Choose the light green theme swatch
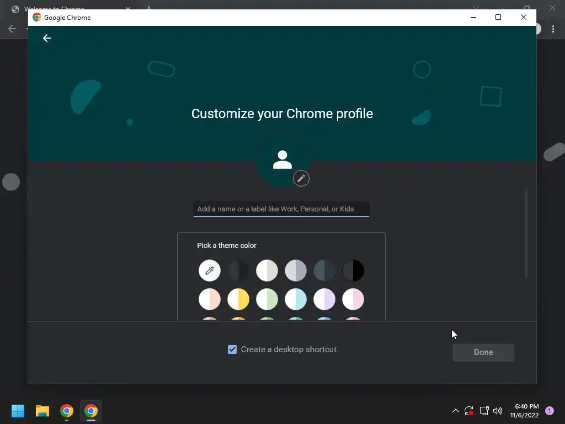This screenshot has height=424, width=565. pos(267,299)
